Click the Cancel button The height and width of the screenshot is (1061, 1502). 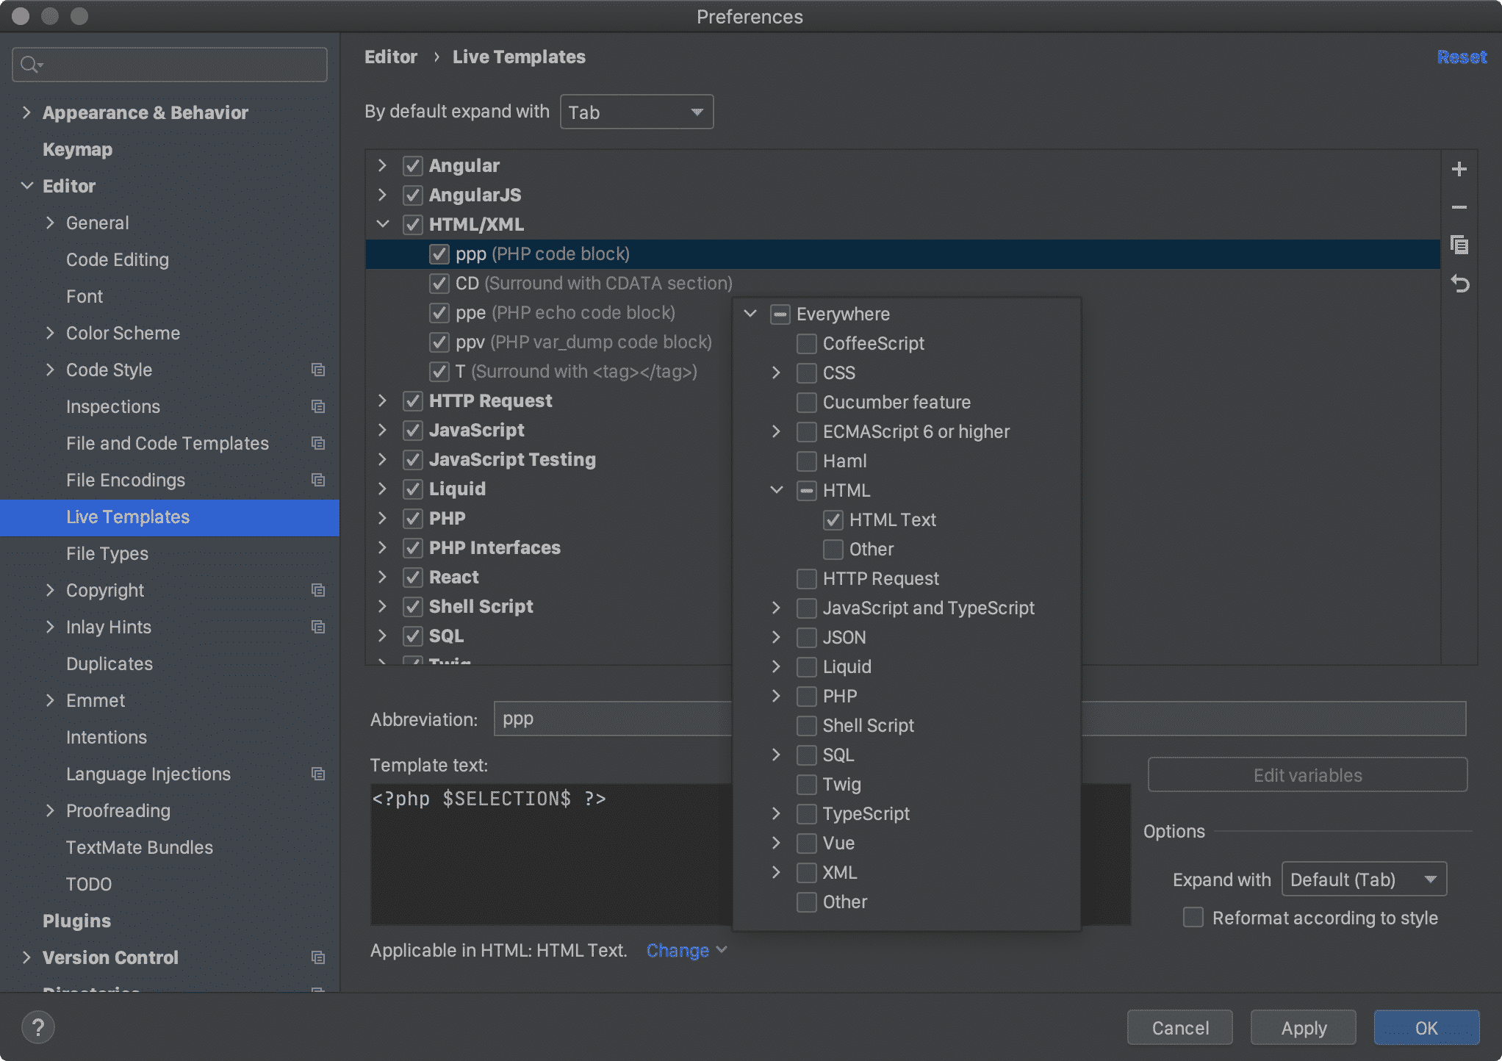click(1179, 1027)
